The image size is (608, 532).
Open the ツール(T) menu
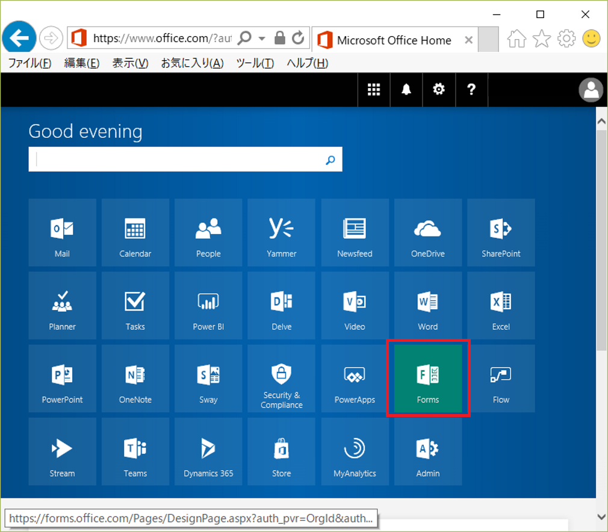coord(255,63)
